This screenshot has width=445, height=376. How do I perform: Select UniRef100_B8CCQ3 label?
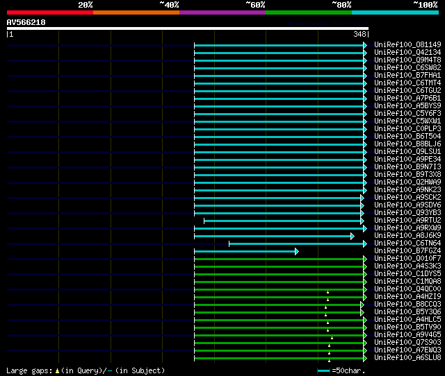(x=407, y=305)
